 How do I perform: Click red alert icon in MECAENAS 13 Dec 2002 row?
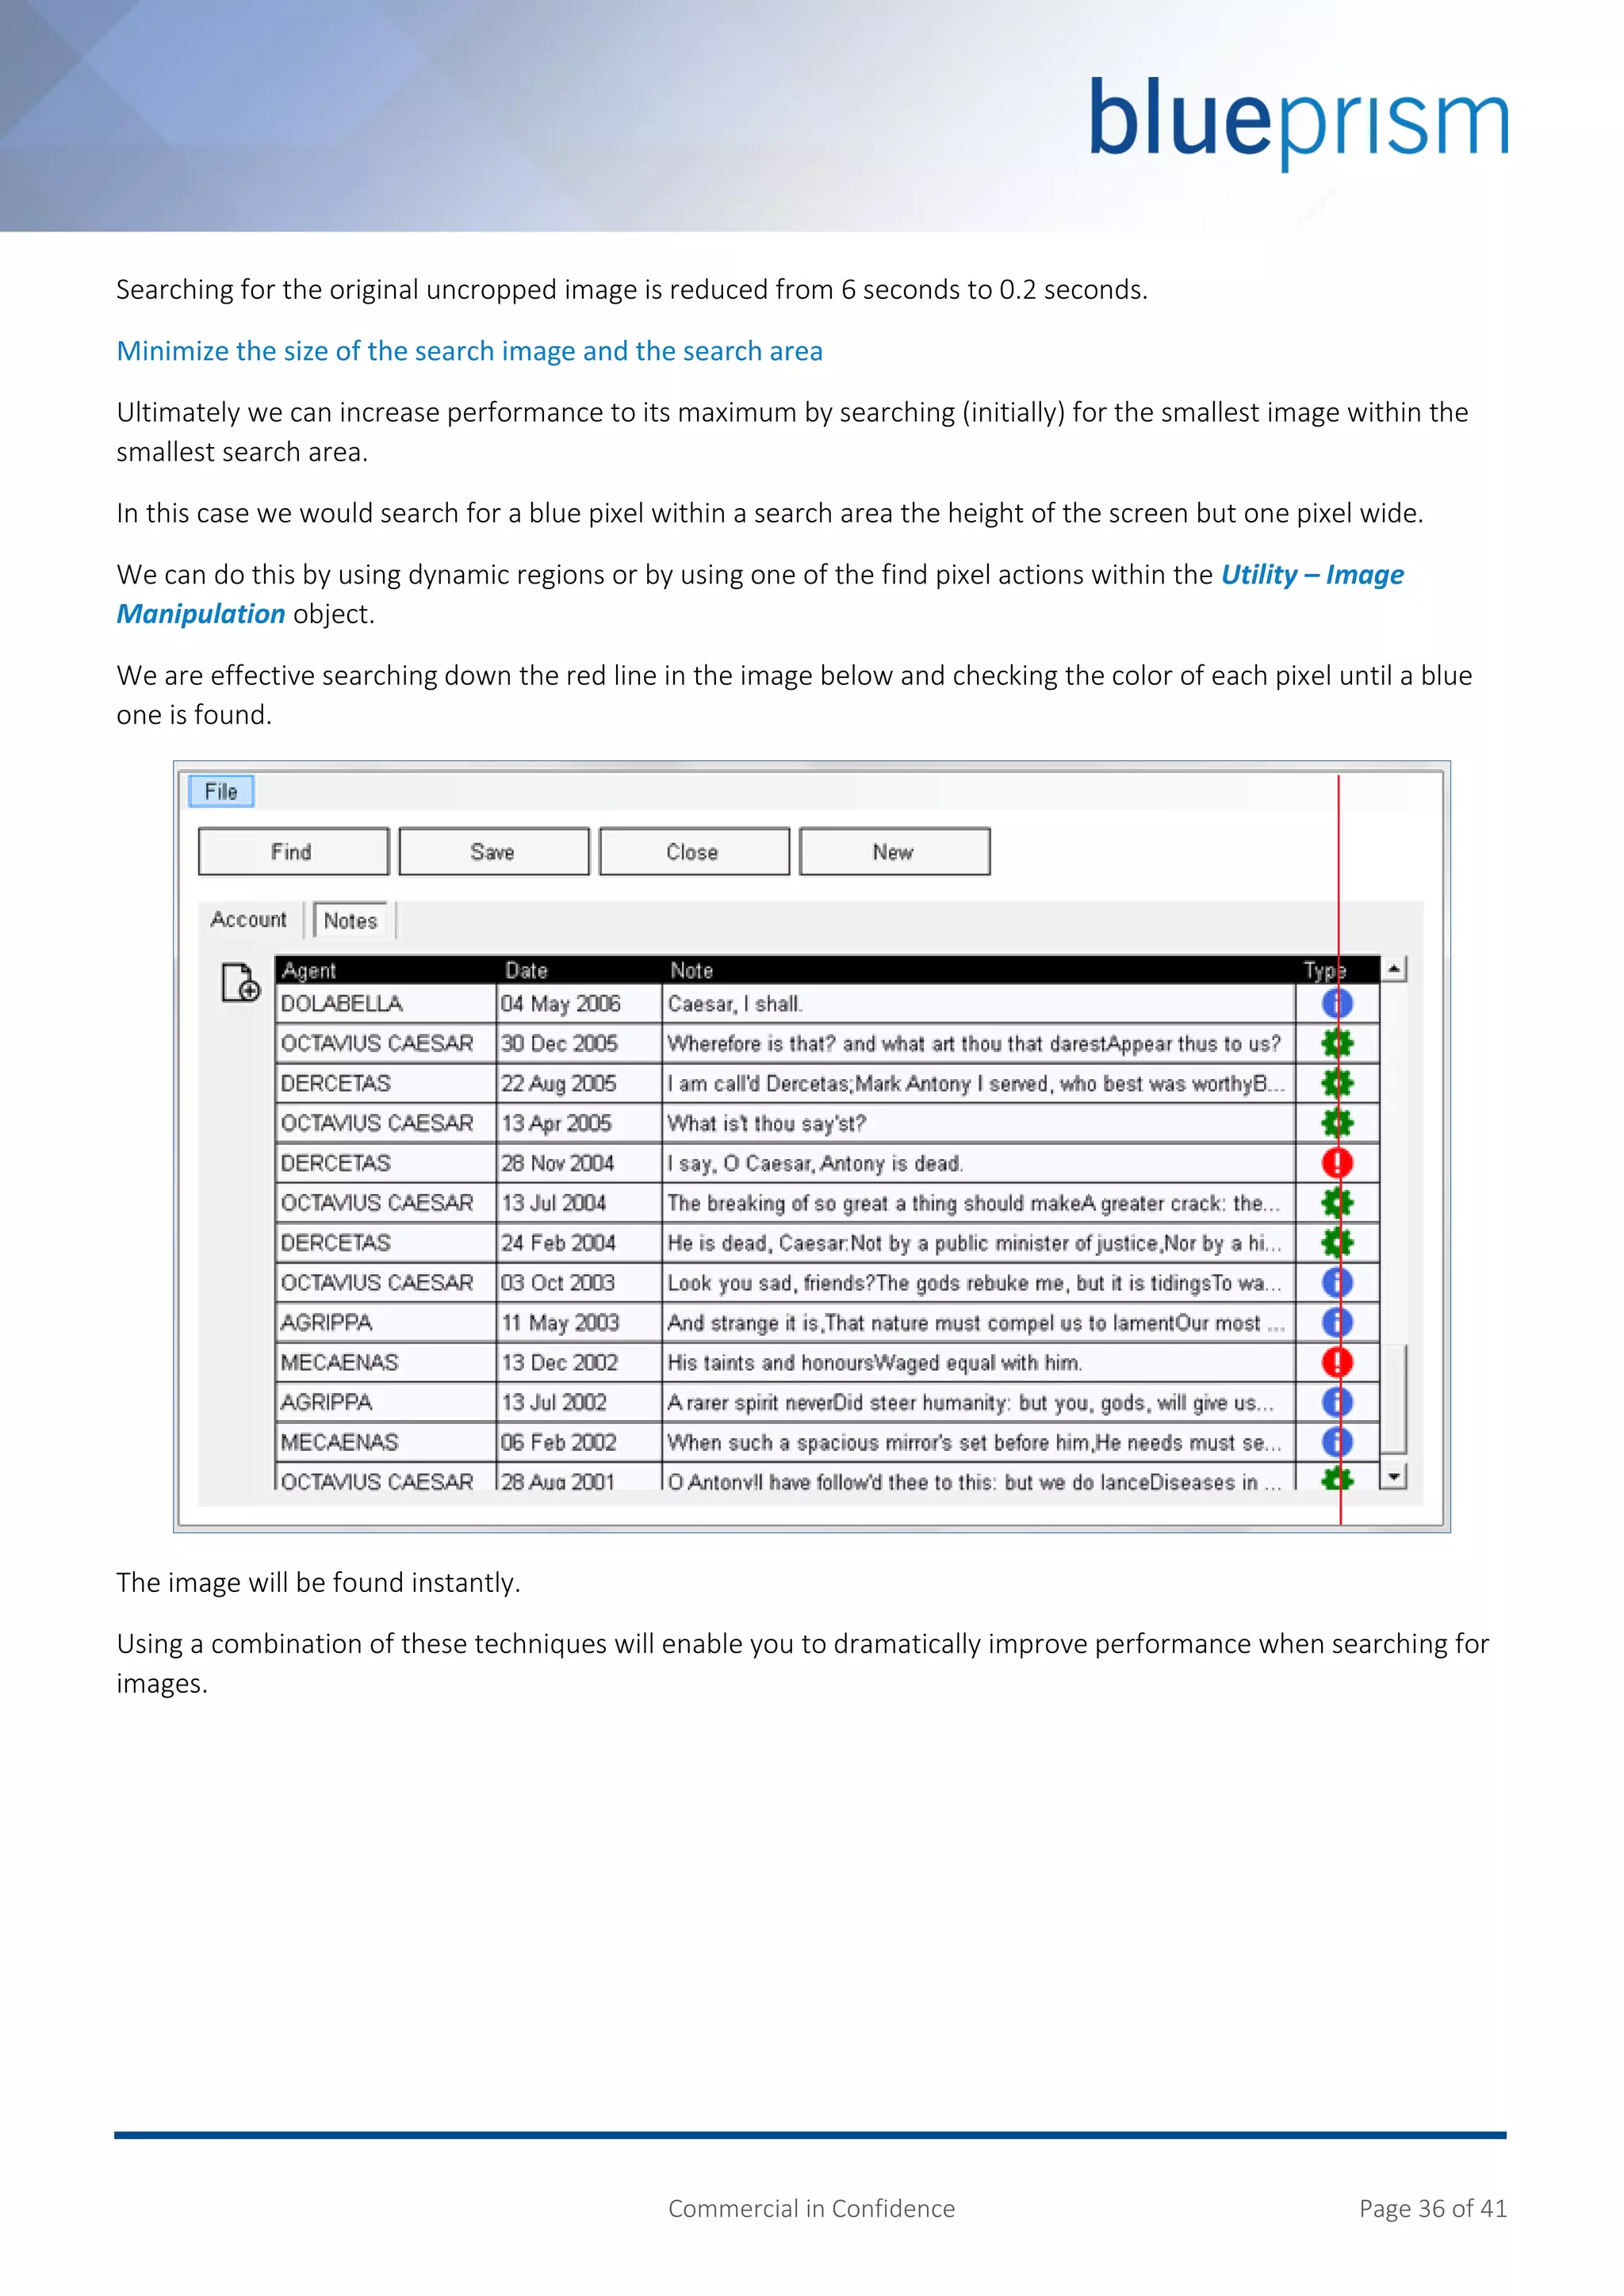pos(1336,1362)
